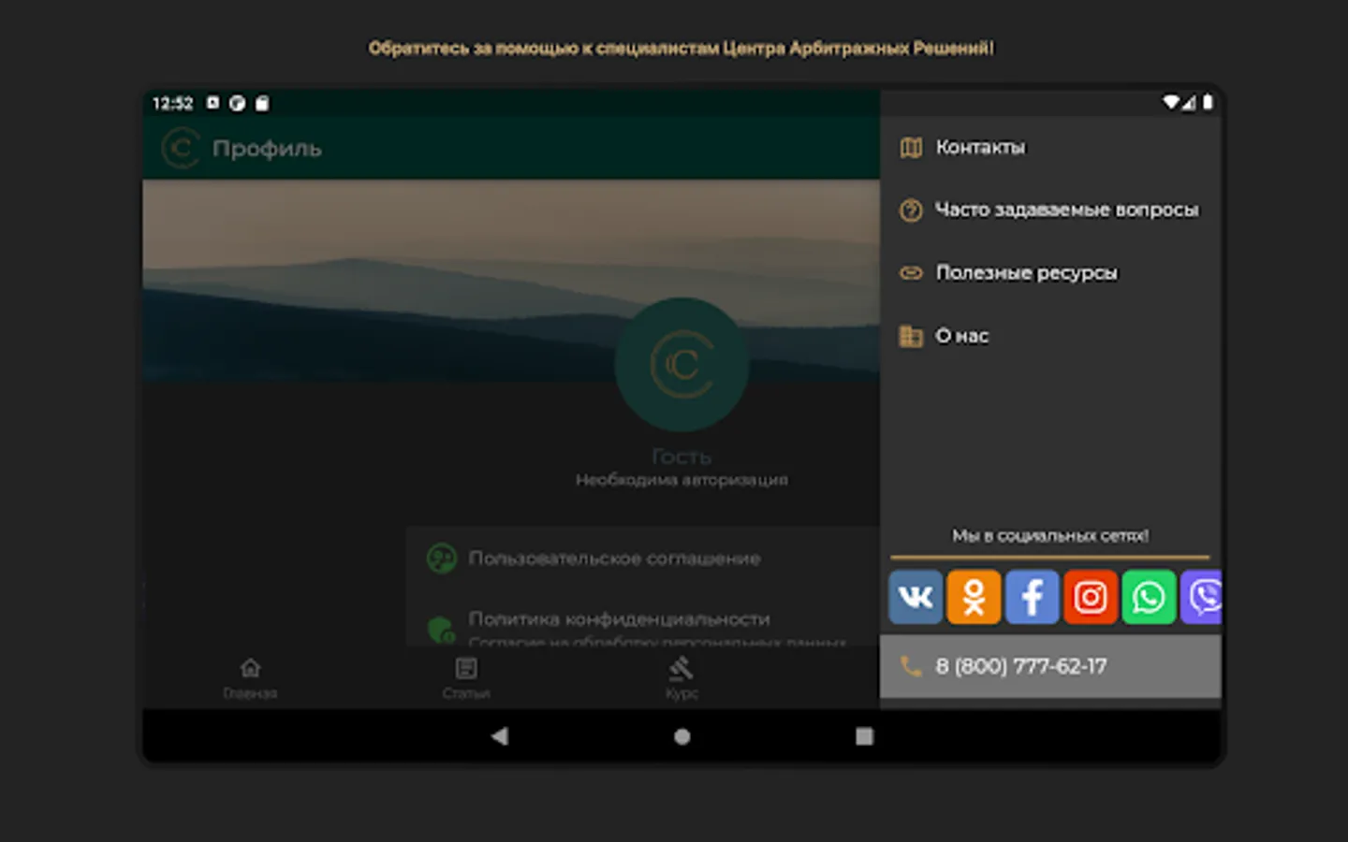
Task: Tap the Android back navigation button
Action: pyautogui.click(x=500, y=736)
